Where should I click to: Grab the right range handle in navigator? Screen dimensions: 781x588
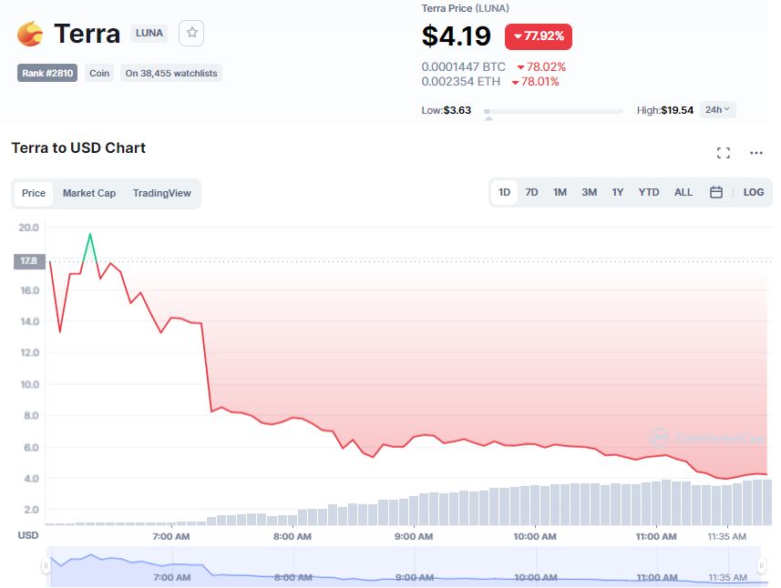pyautogui.click(x=761, y=566)
